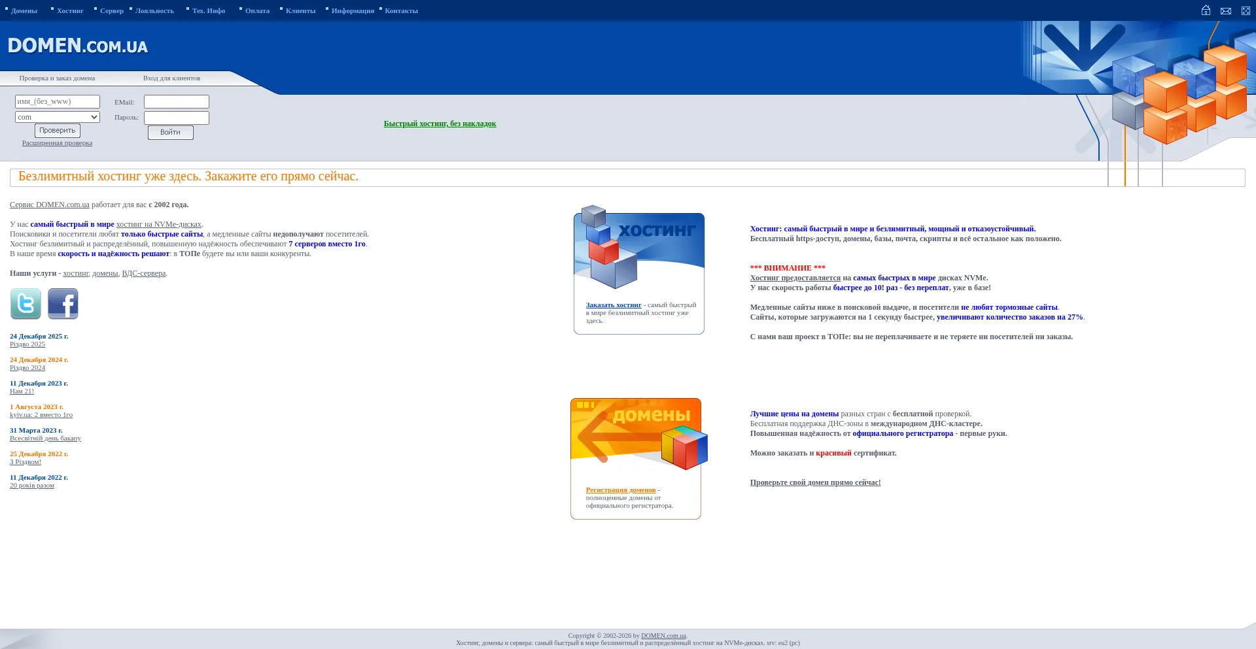
Task: Click the Лучшие цены на домены text
Action: [794, 414]
